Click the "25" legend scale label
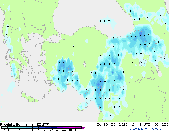169x131 pixels. (52, 130)
